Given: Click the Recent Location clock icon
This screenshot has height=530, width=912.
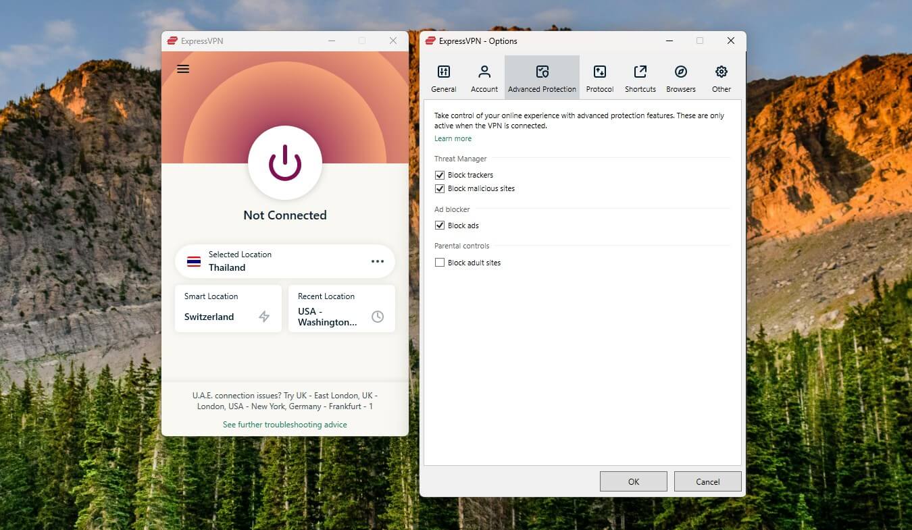Looking at the screenshot, I should 378,317.
